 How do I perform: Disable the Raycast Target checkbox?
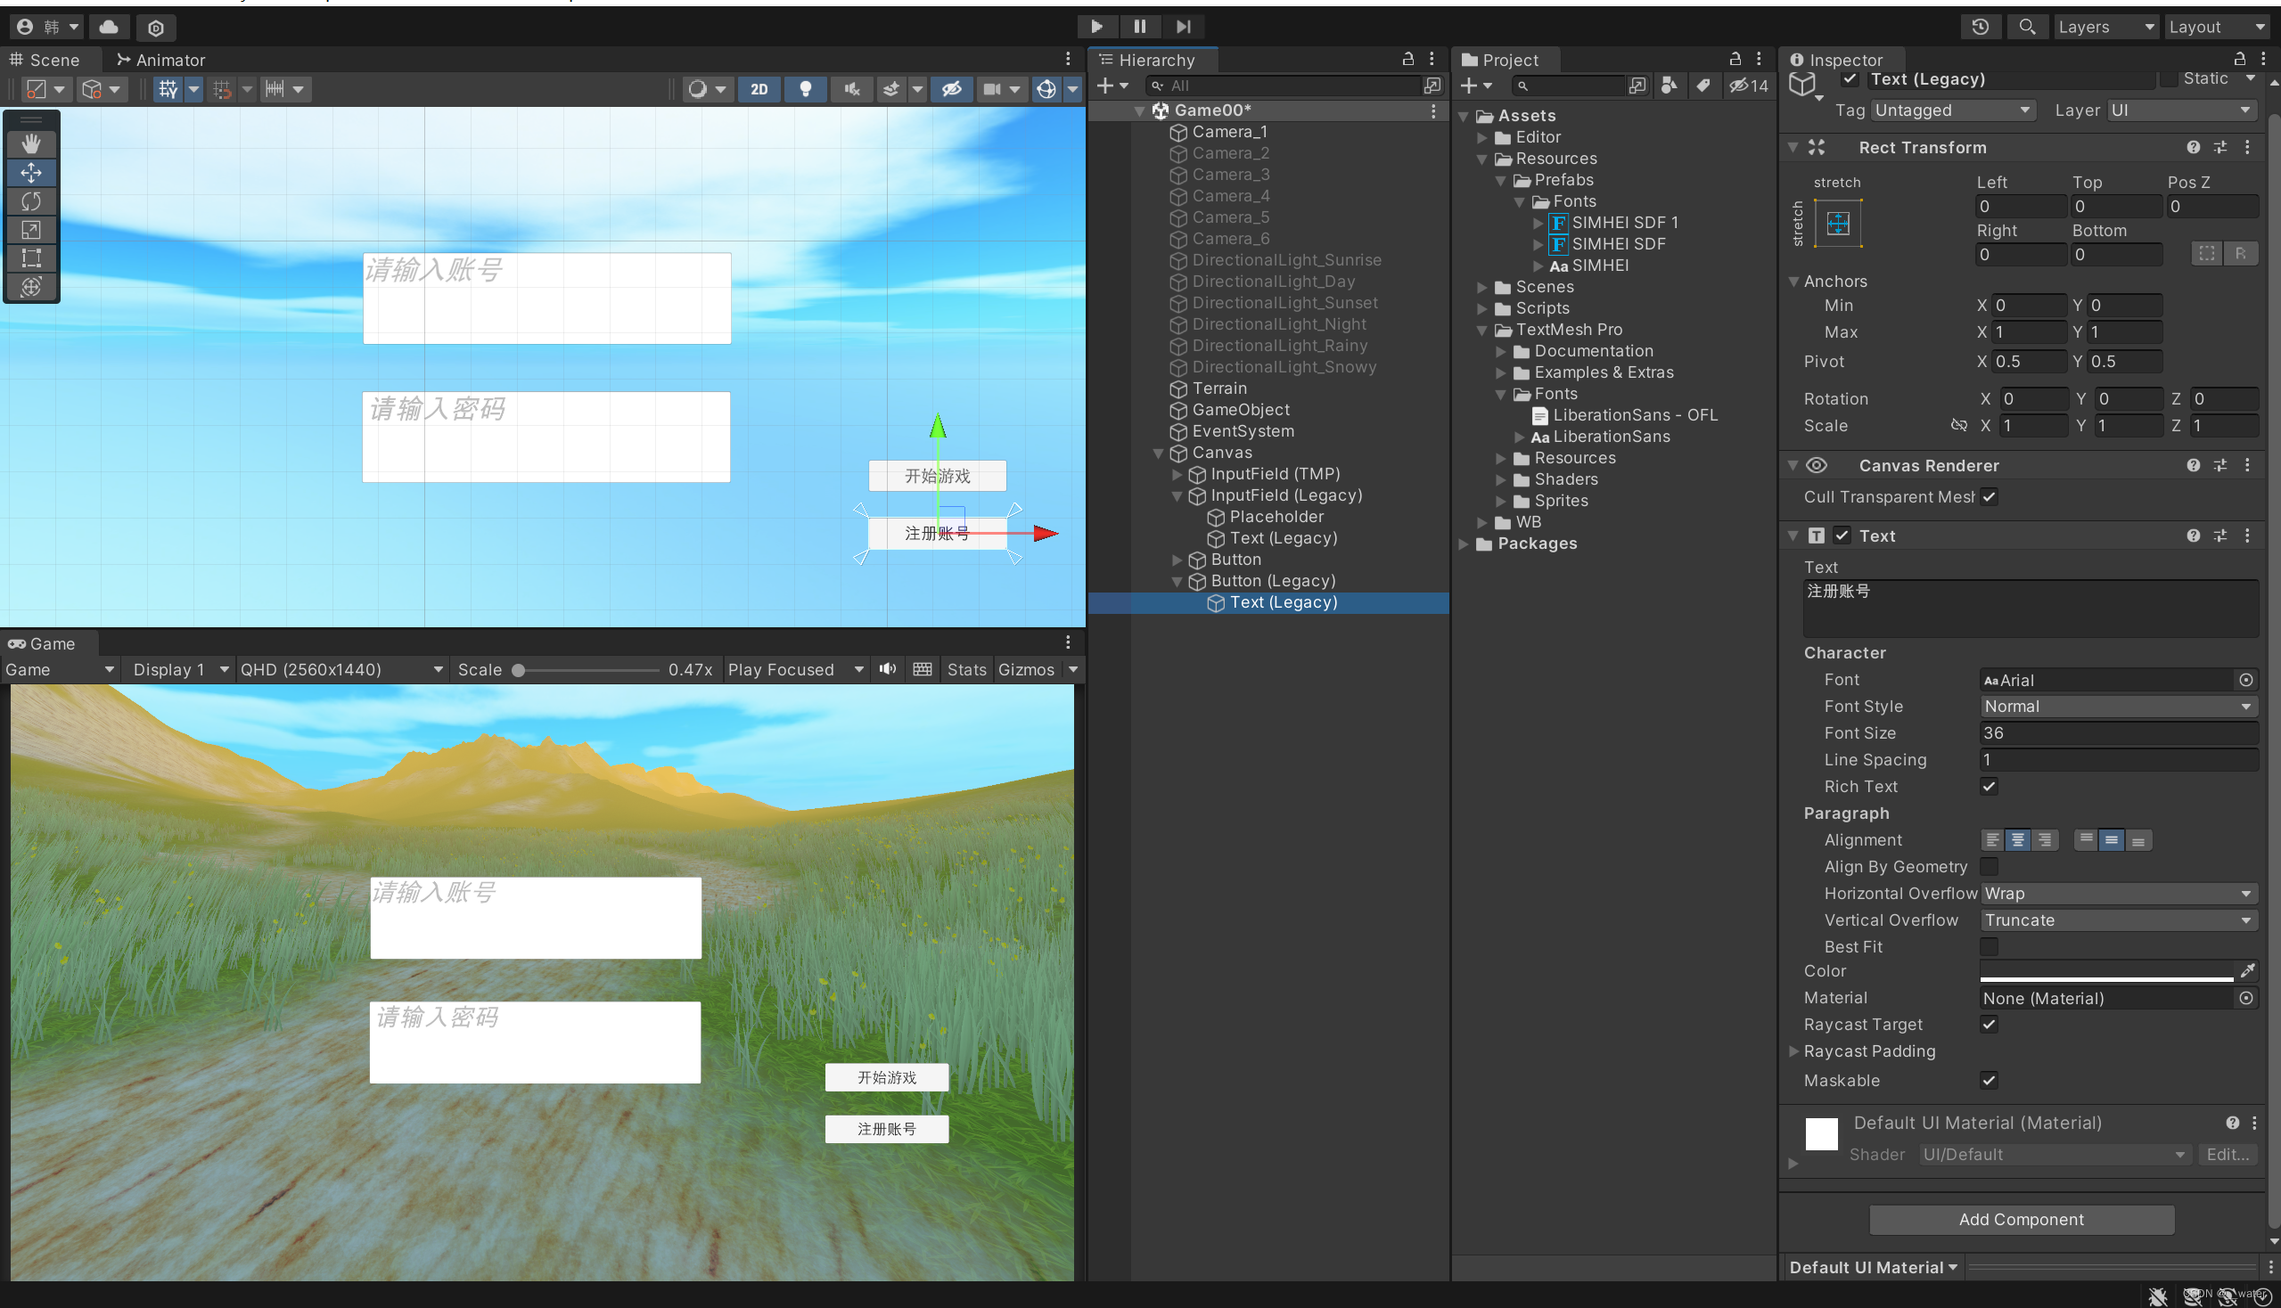(1989, 1024)
